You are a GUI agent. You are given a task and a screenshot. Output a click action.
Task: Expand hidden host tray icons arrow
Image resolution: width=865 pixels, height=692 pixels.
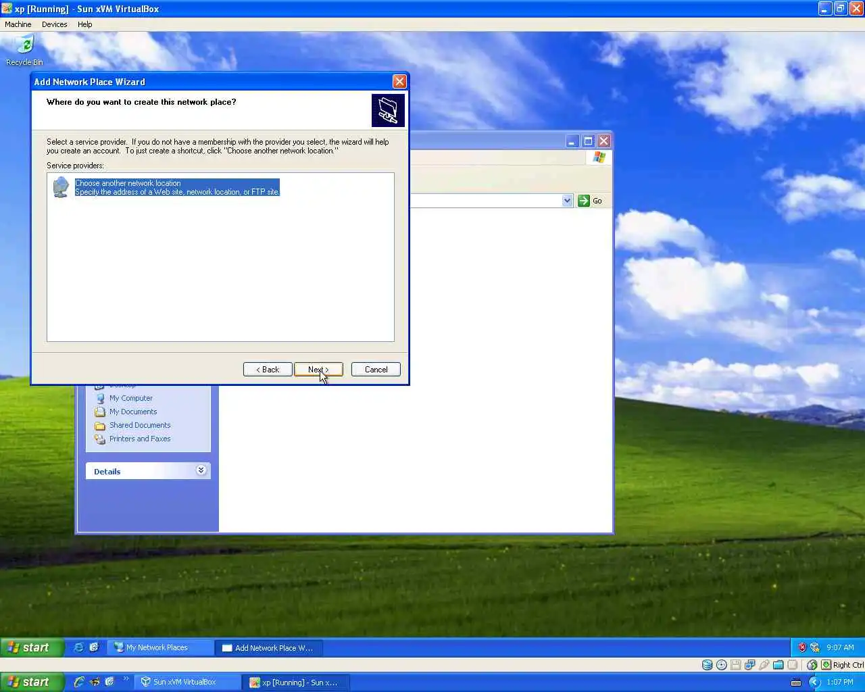(815, 682)
